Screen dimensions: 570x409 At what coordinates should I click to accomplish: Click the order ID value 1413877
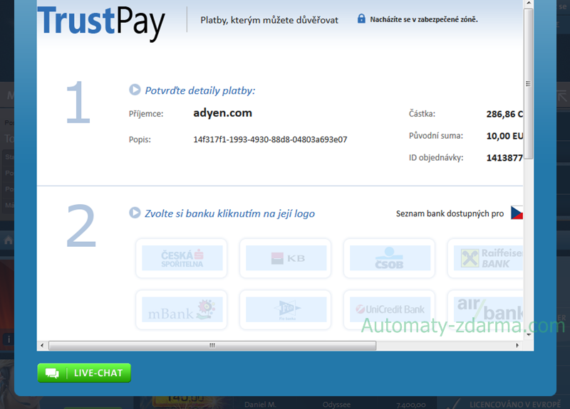coord(504,158)
